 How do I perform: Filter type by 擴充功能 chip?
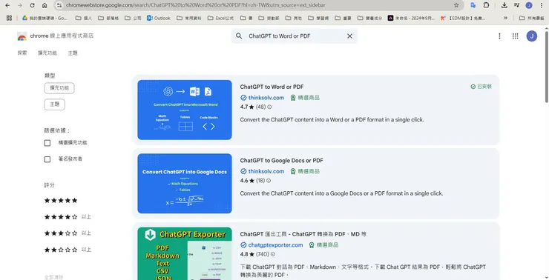(59, 87)
